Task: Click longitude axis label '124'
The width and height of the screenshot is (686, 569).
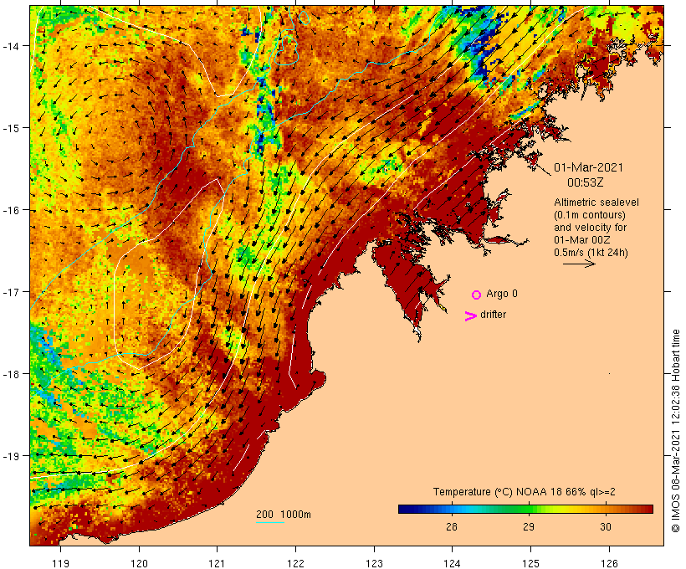Action: 453,563
